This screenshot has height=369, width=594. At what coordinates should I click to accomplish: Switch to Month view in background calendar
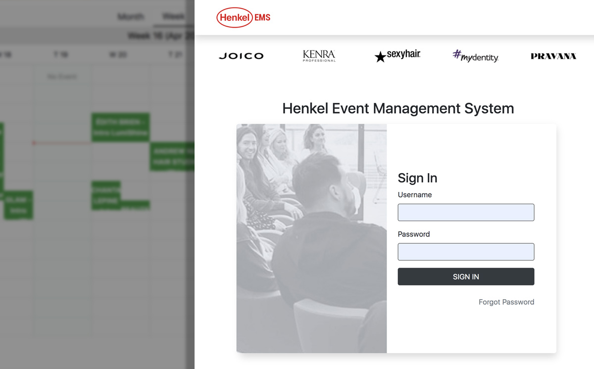point(131,17)
